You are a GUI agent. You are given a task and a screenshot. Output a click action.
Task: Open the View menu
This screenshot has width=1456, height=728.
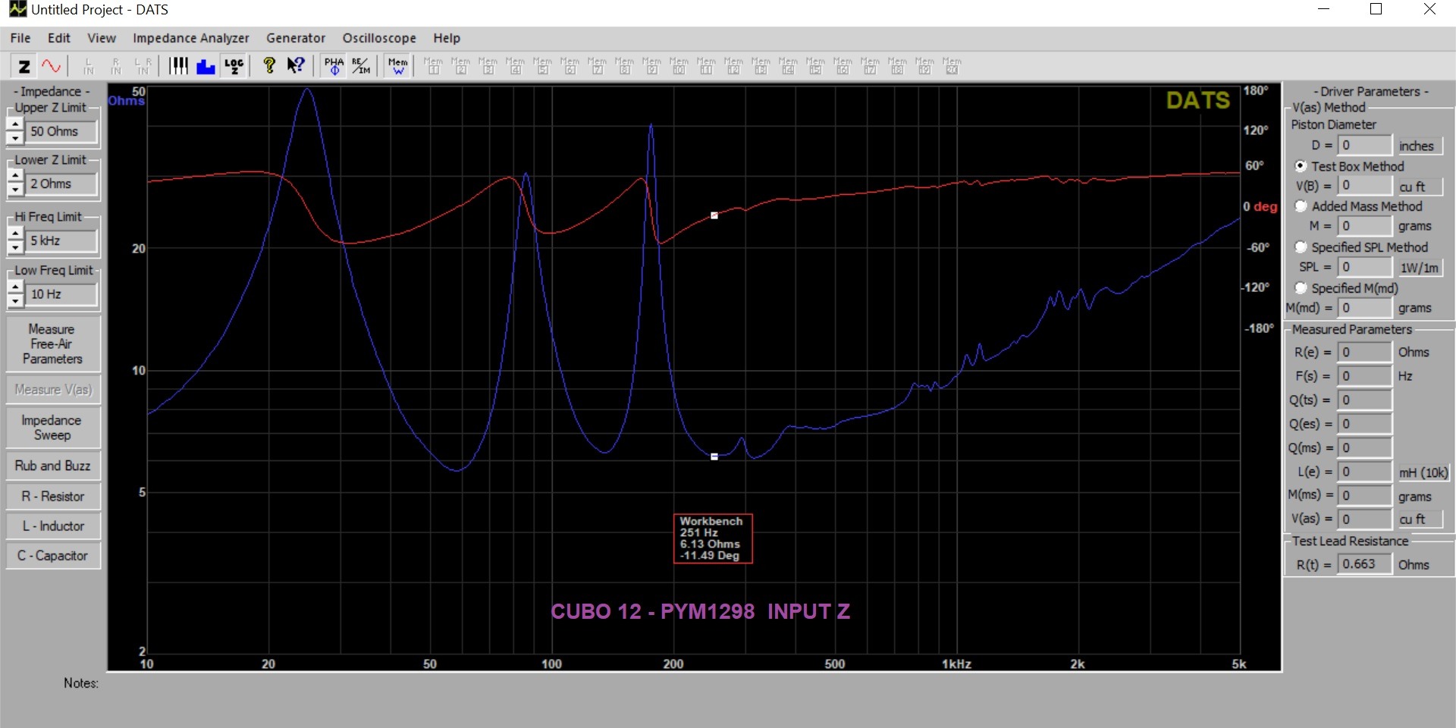pos(102,38)
